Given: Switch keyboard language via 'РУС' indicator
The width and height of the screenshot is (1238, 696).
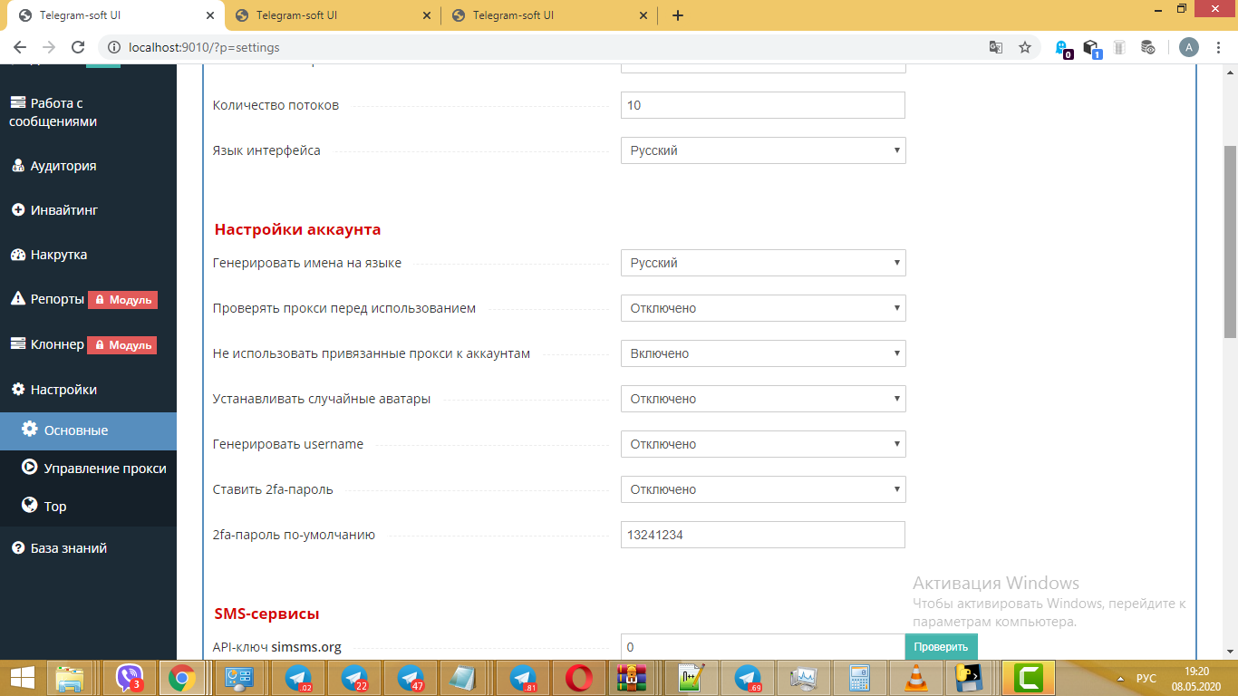Looking at the screenshot, I should click(1146, 678).
